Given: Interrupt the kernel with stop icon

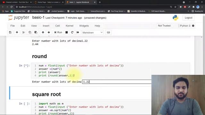Looking at the screenshot, I should 67,32.
